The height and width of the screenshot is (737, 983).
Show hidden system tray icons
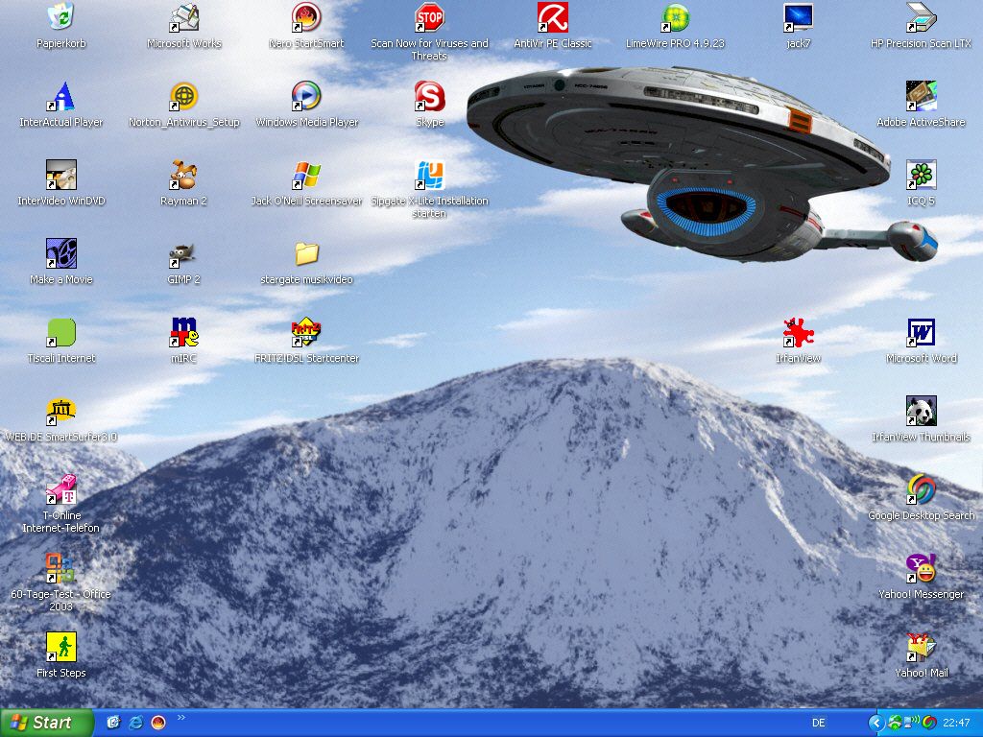pos(875,723)
